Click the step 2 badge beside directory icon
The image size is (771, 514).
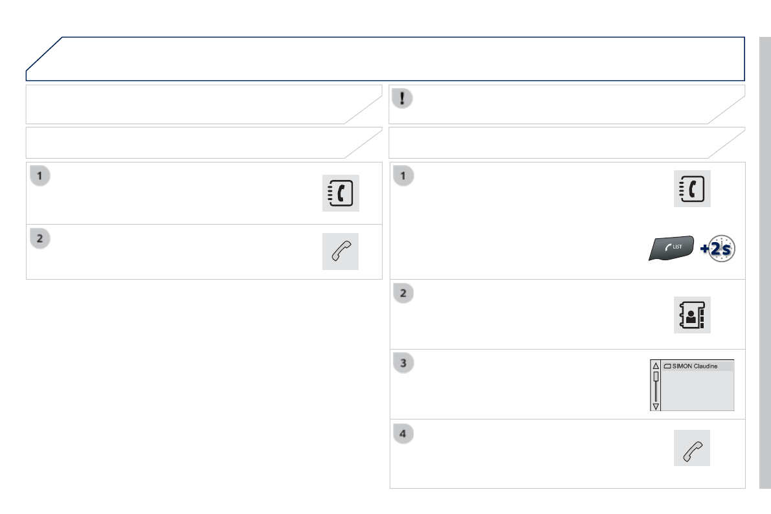tap(404, 293)
